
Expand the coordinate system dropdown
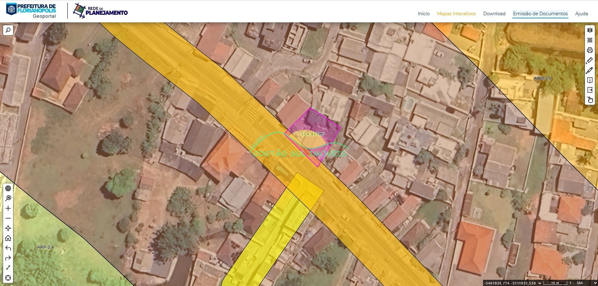[540, 283]
